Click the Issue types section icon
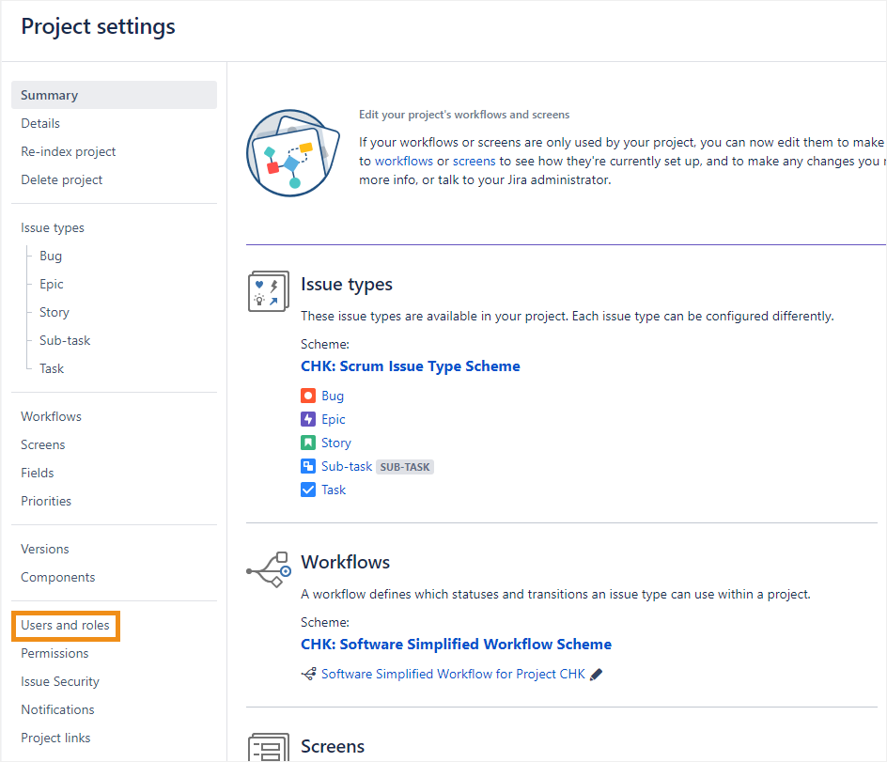 [x=268, y=291]
